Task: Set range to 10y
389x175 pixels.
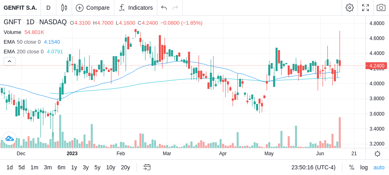Action: point(110,168)
